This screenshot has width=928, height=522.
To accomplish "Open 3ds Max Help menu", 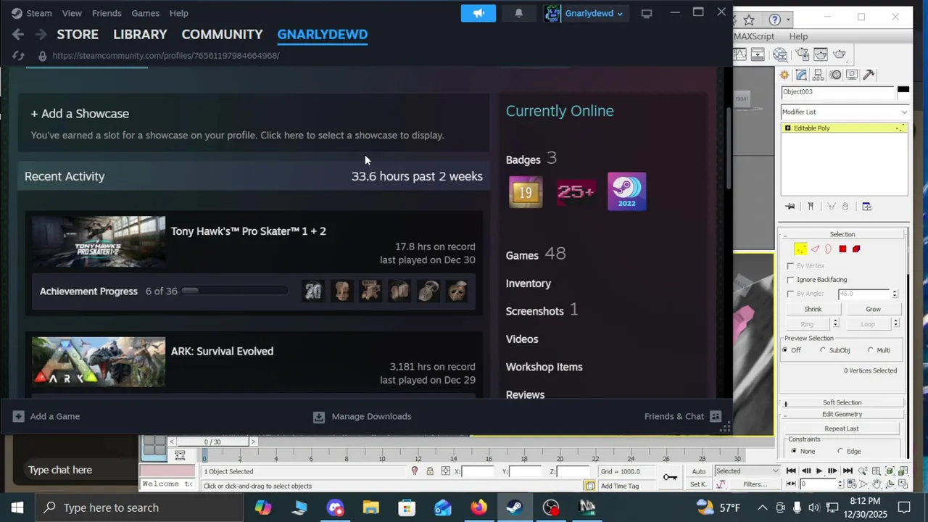I will (x=798, y=36).
